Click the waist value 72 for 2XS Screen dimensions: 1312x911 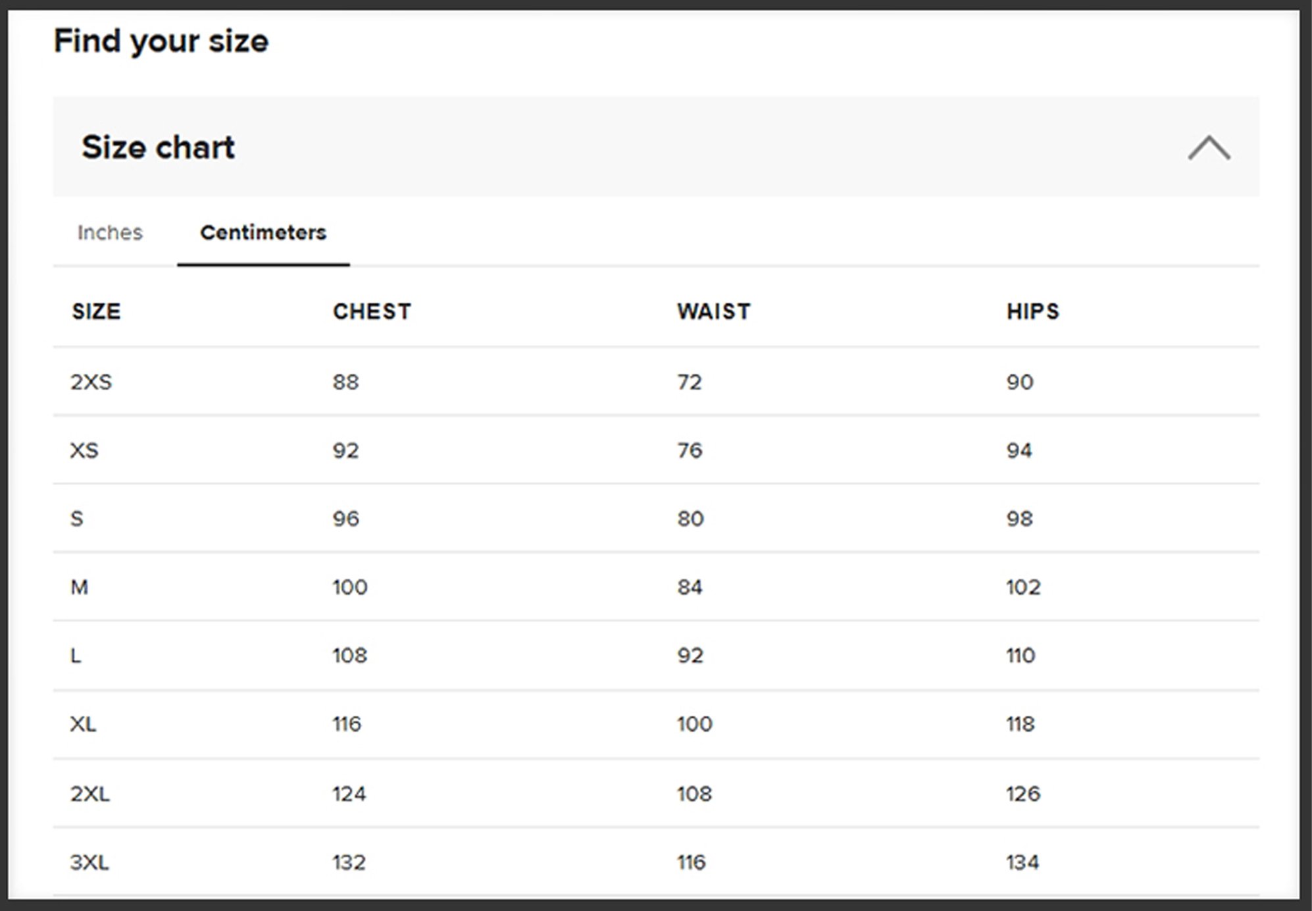pyautogui.click(x=690, y=382)
